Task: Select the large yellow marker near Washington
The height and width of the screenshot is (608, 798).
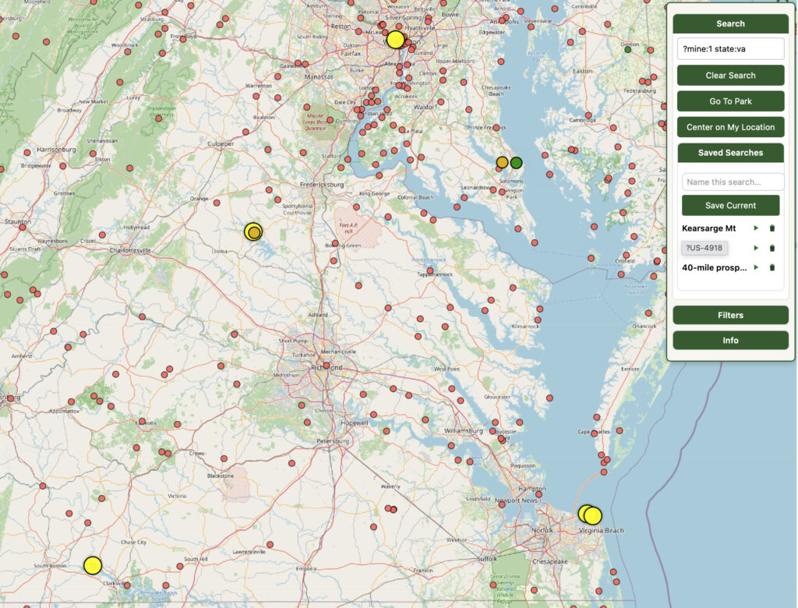Action: pyautogui.click(x=396, y=40)
